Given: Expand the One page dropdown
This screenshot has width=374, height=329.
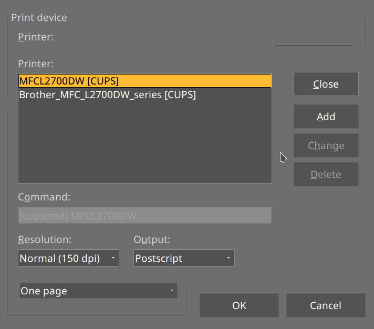Looking at the screenshot, I should click(98, 291).
